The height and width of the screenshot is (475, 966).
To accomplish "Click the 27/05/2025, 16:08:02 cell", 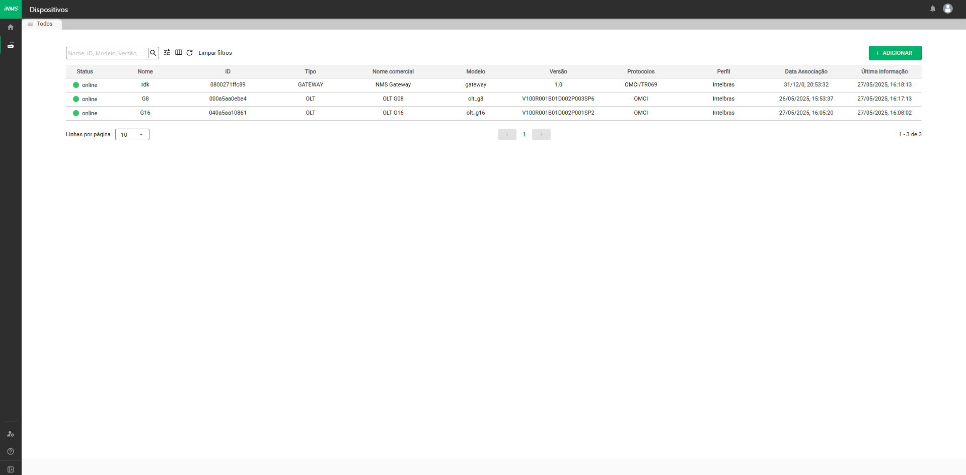I will pyautogui.click(x=884, y=113).
